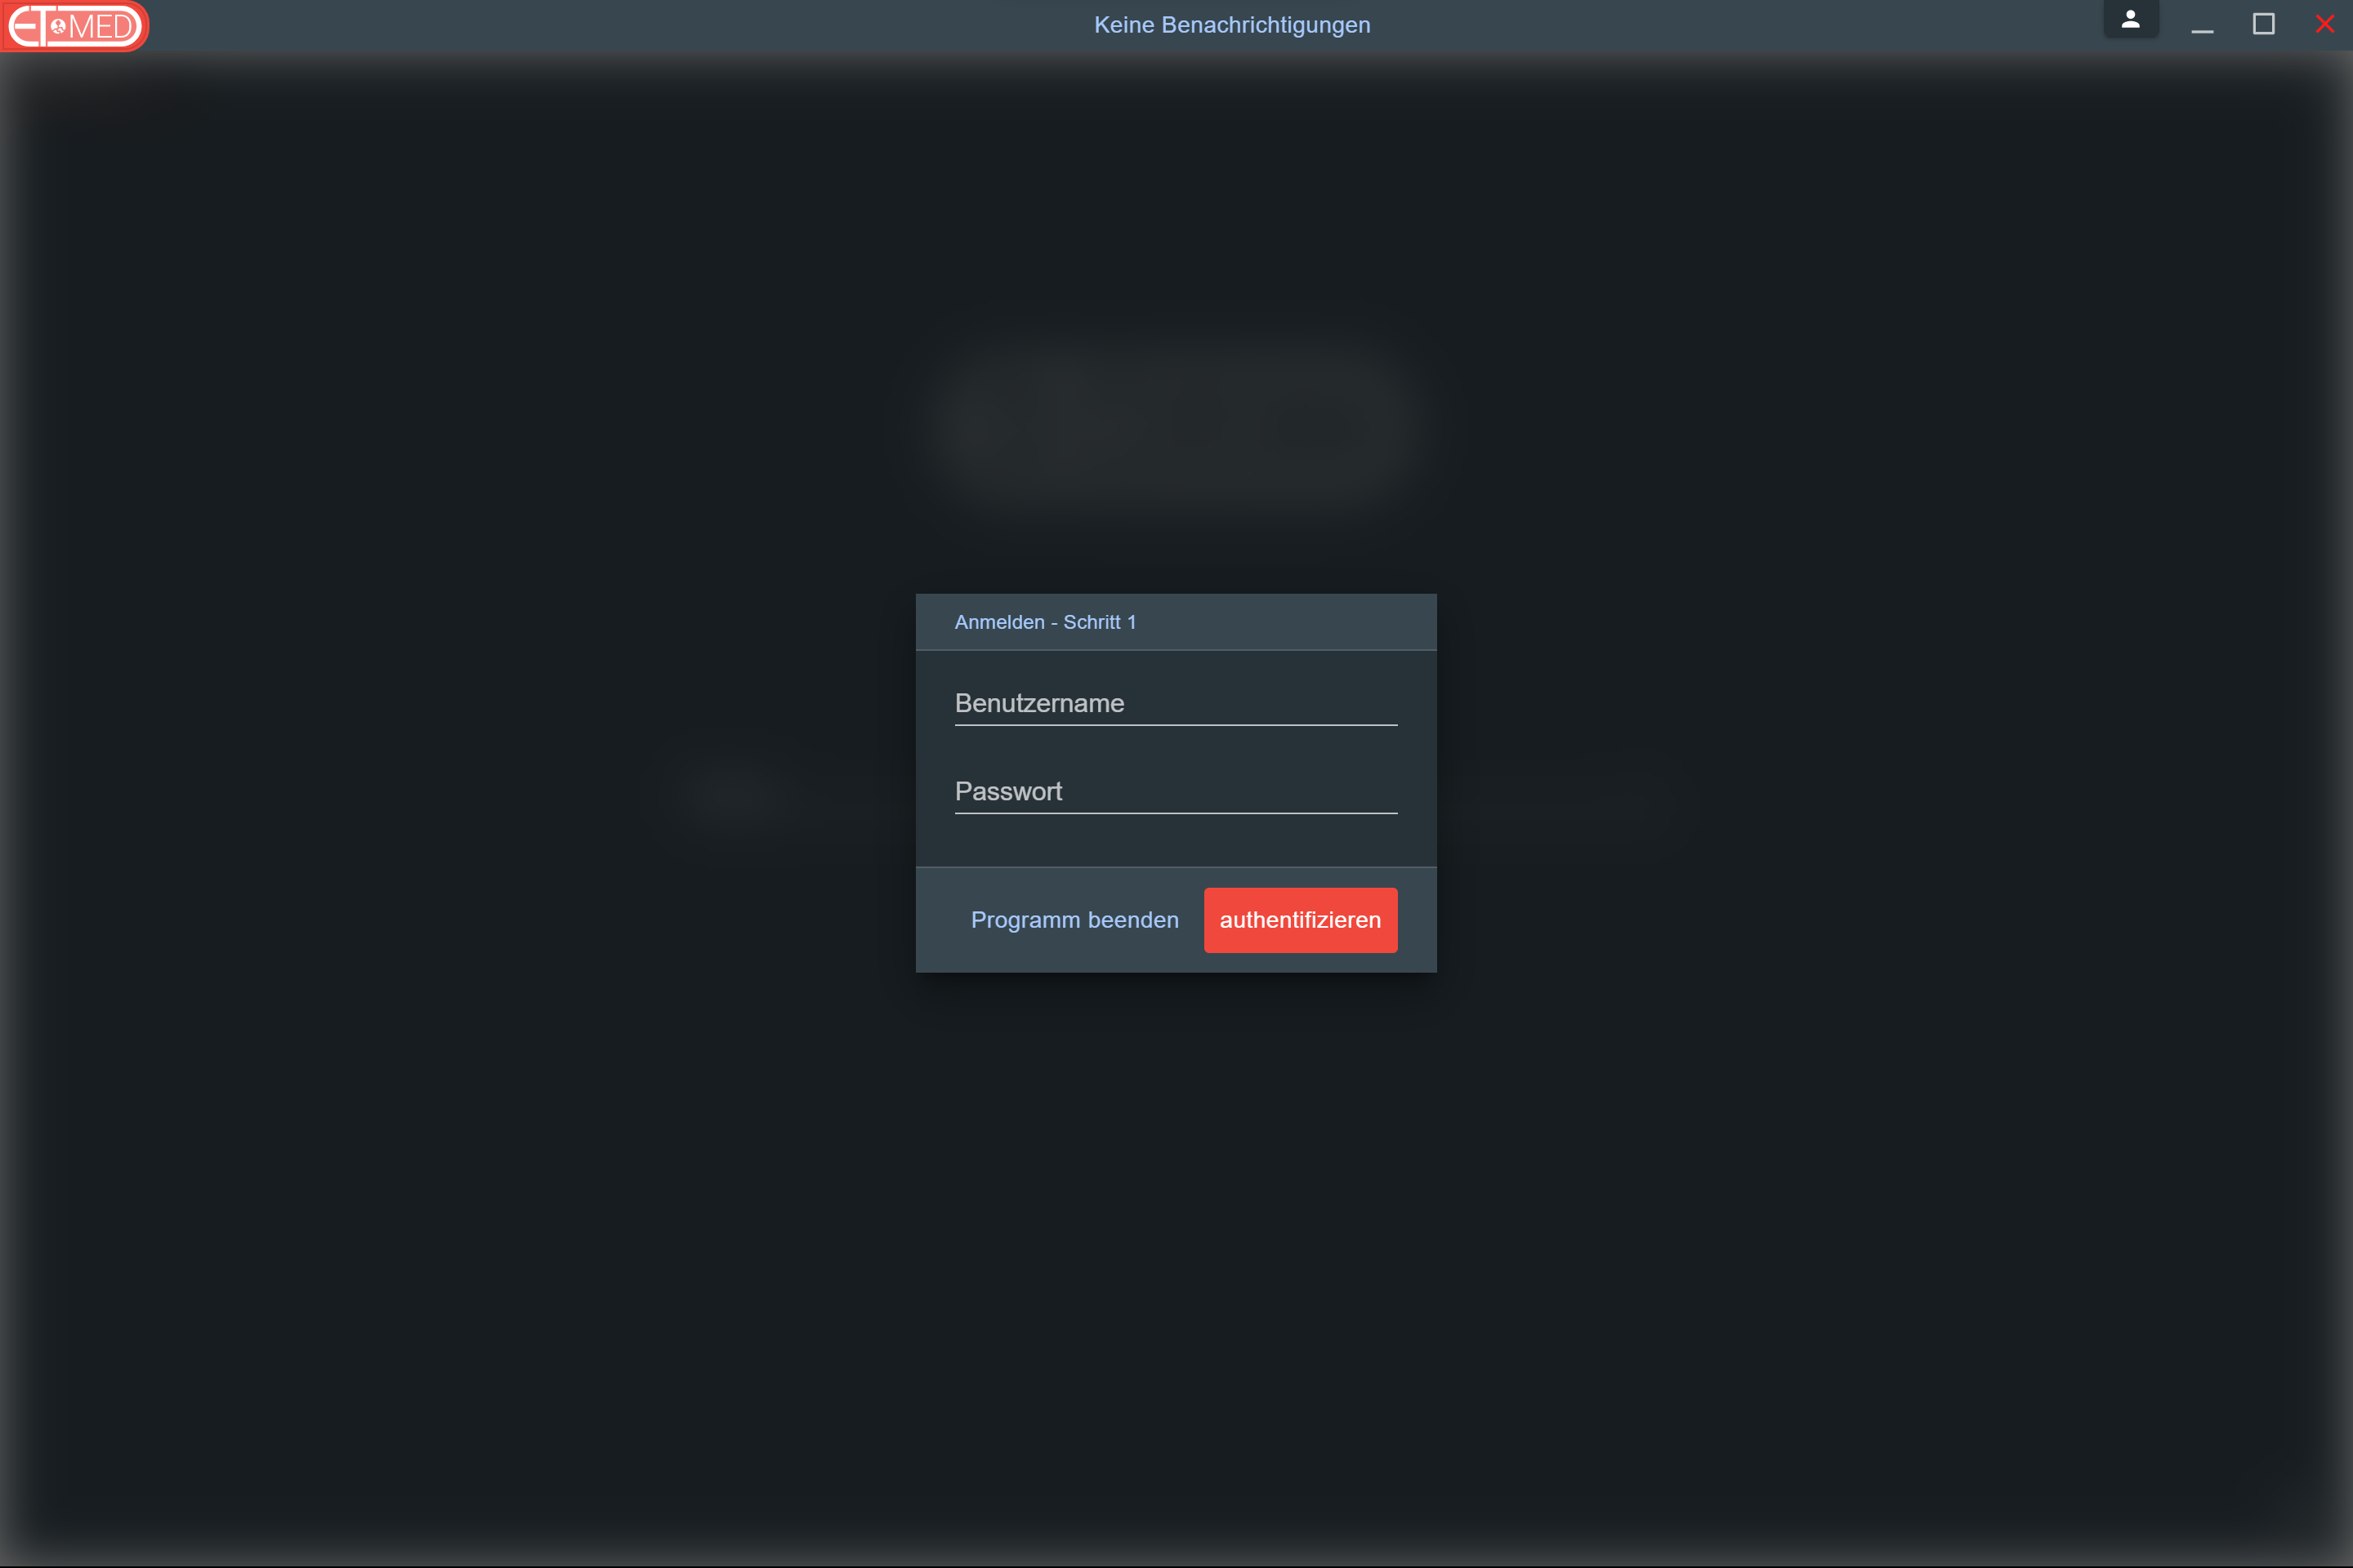
Task: Click the 'Benutzername' placeholder label
Action: click(1039, 704)
